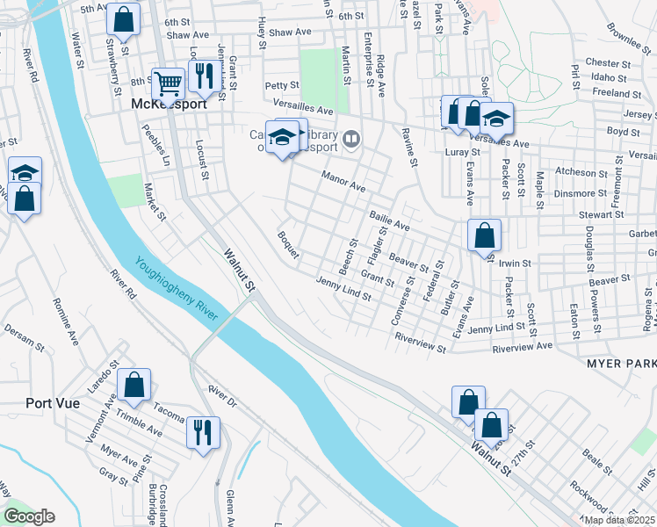Click the Irwin St label
Screen dimensions: 657x527
(515, 263)
